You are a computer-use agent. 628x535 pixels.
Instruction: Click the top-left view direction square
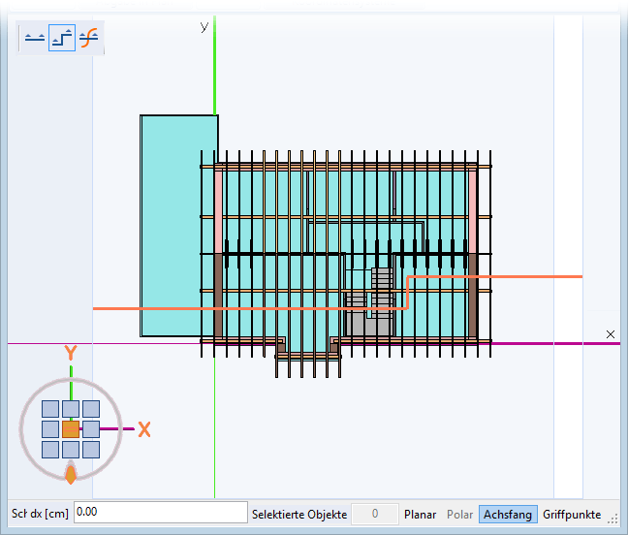point(50,409)
